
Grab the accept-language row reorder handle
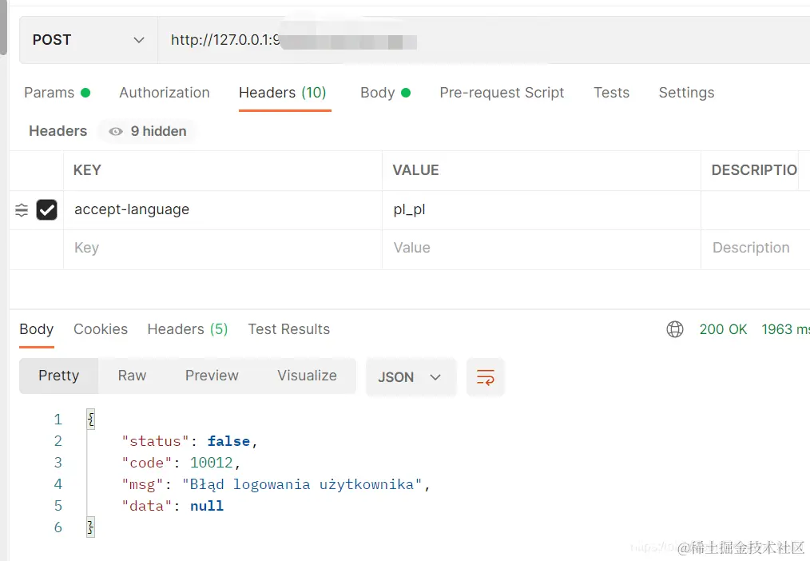coord(22,210)
